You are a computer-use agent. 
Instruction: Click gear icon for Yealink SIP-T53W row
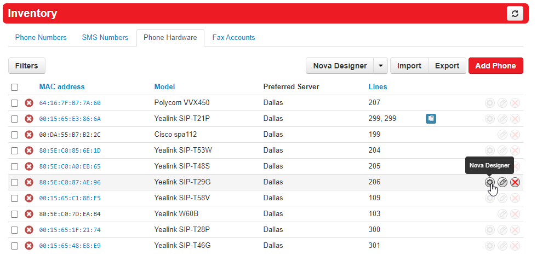click(x=489, y=150)
